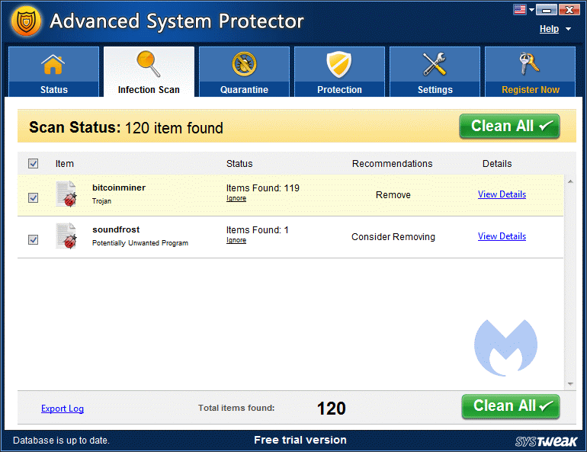Click the magnifying glass Infection Scan icon
Image resolution: width=587 pixels, height=452 pixels.
point(148,64)
